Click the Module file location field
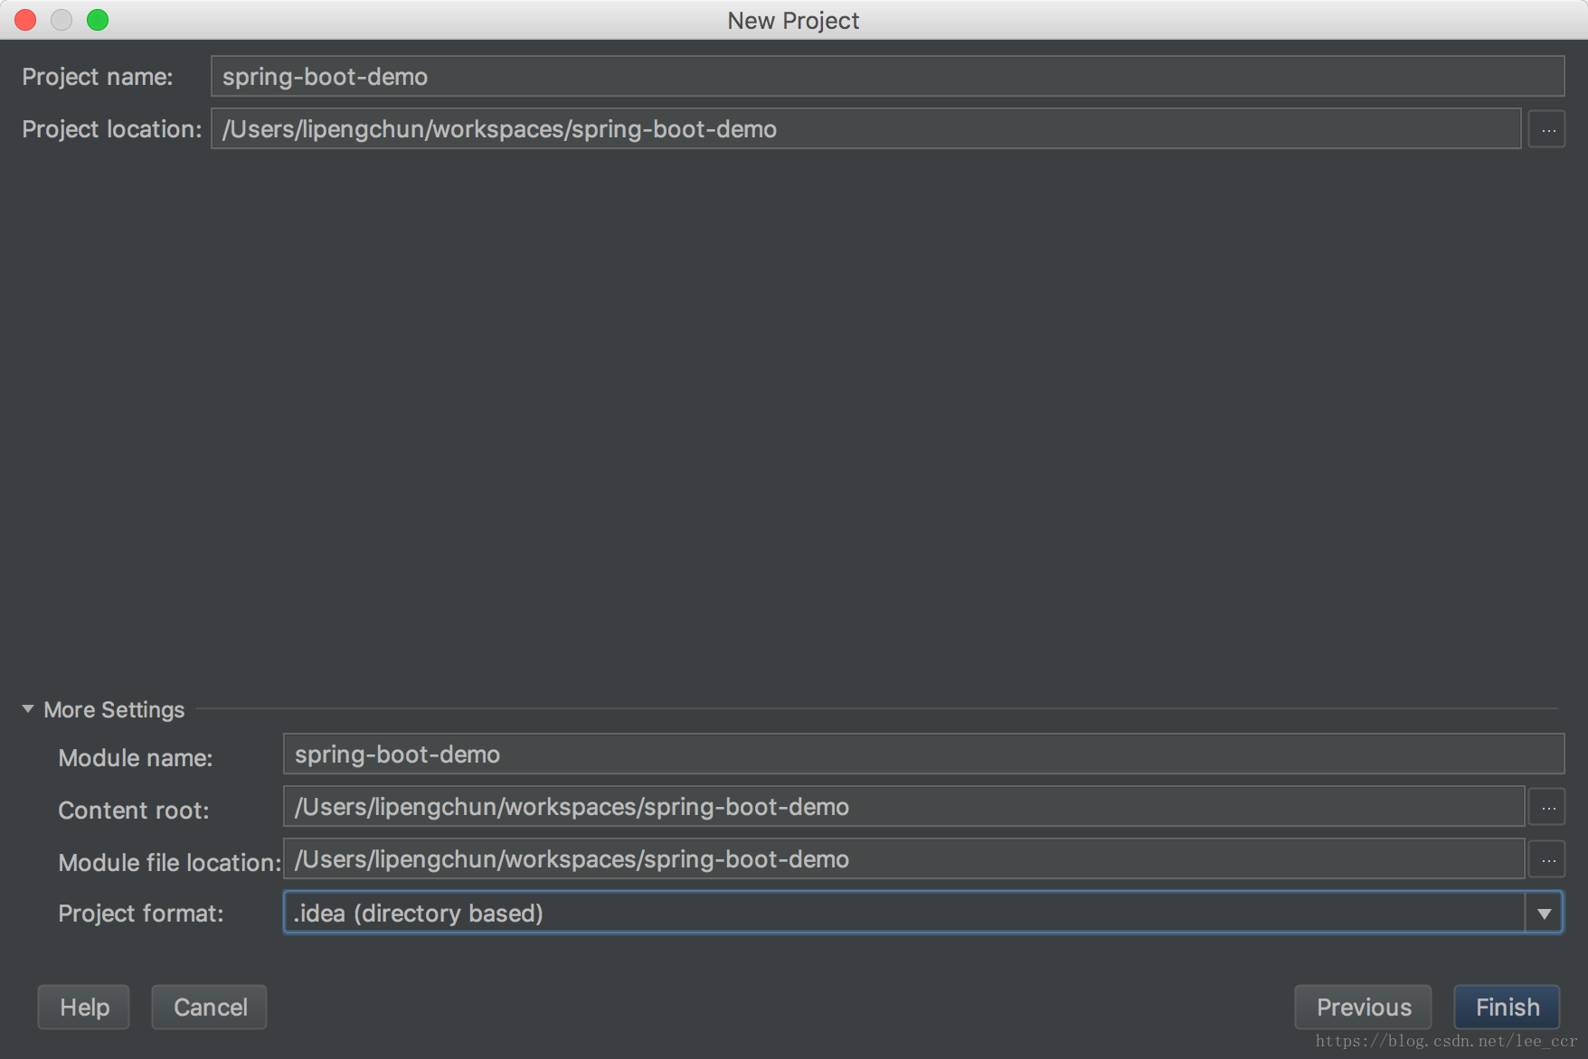This screenshot has height=1059, width=1588. tap(903, 859)
